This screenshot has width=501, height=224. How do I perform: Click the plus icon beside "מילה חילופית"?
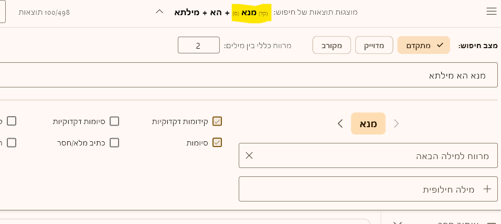tap(487, 189)
